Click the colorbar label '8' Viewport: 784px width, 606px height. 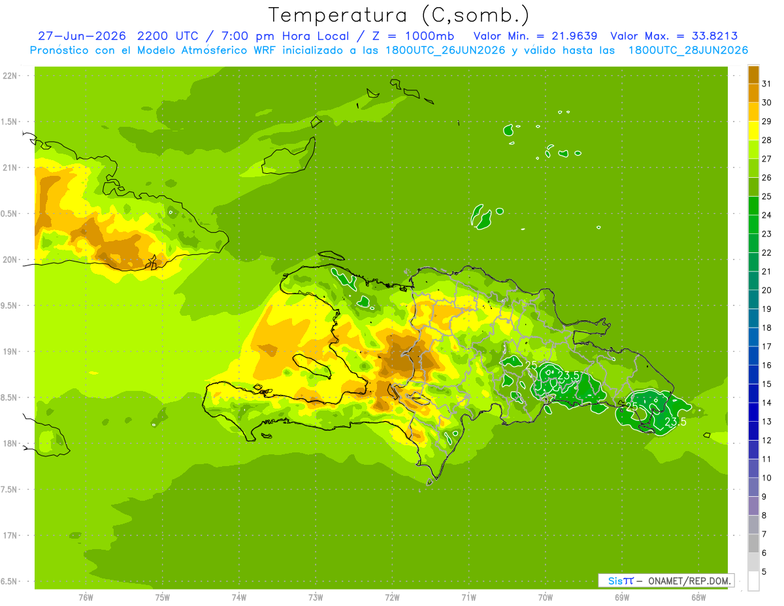click(764, 515)
